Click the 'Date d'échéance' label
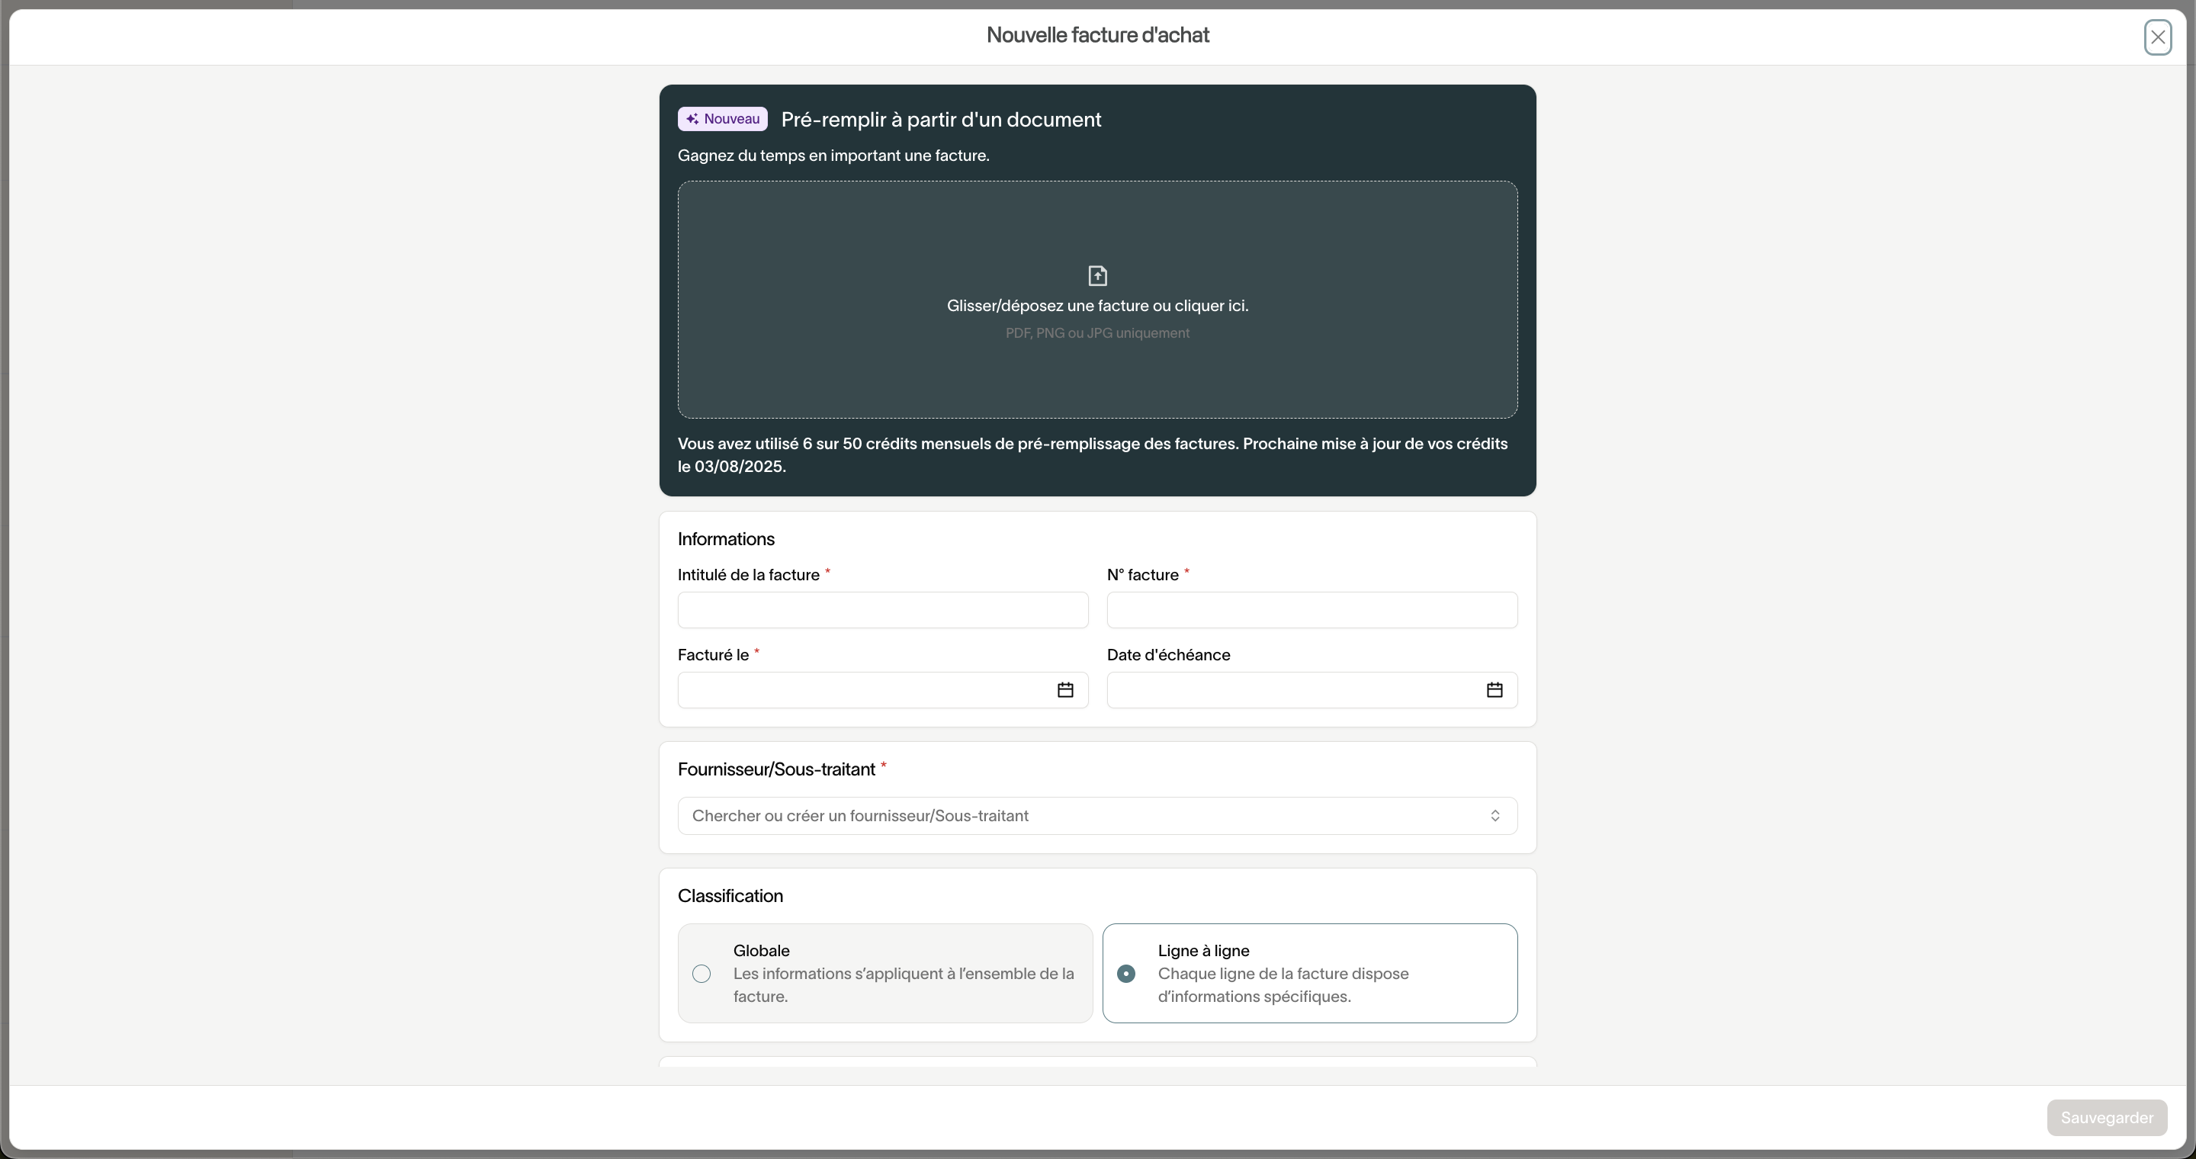Screen dimensions: 2196x1159 click(1168, 654)
